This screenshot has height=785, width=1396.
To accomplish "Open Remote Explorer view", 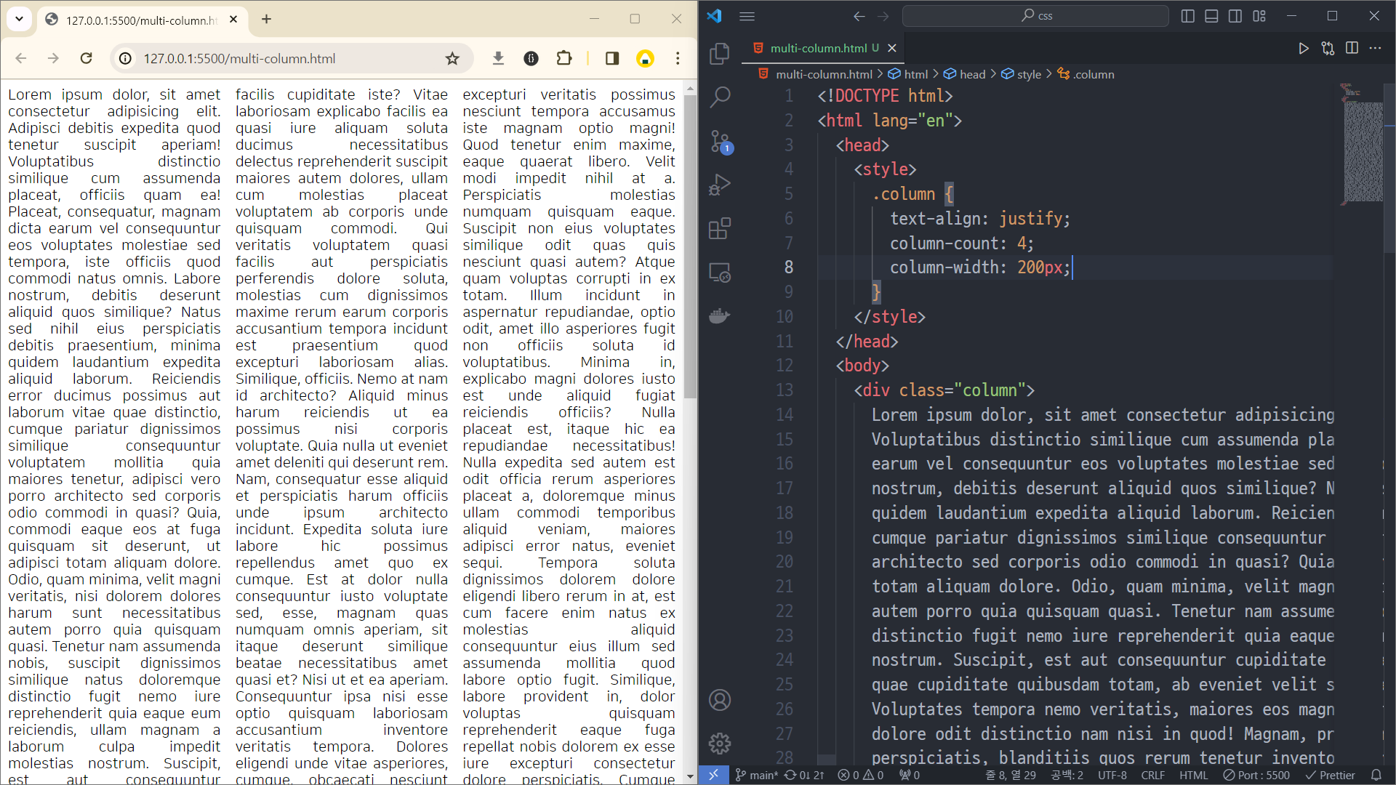I will tap(719, 273).
